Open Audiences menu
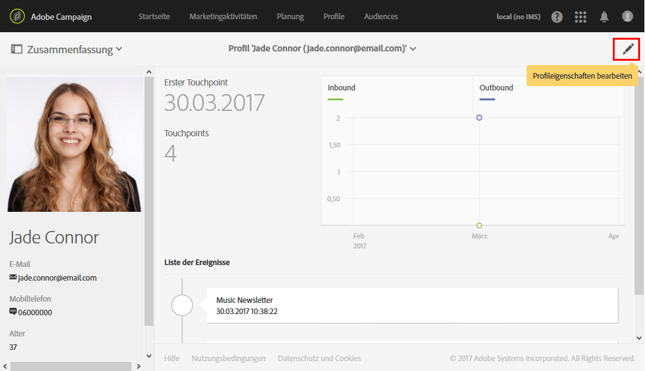The width and height of the screenshot is (645, 371). [381, 17]
